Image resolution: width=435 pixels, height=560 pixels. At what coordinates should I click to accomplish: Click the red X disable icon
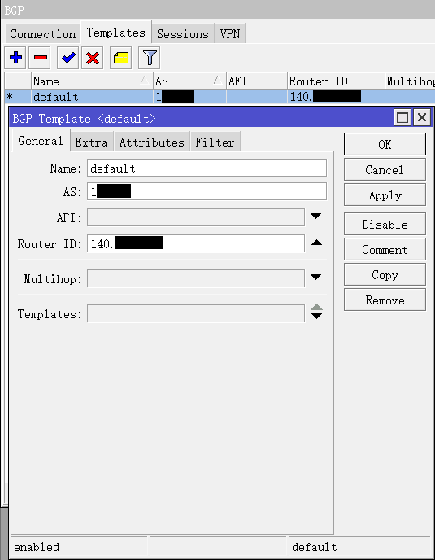pyautogui.click(x=93, y=58)
